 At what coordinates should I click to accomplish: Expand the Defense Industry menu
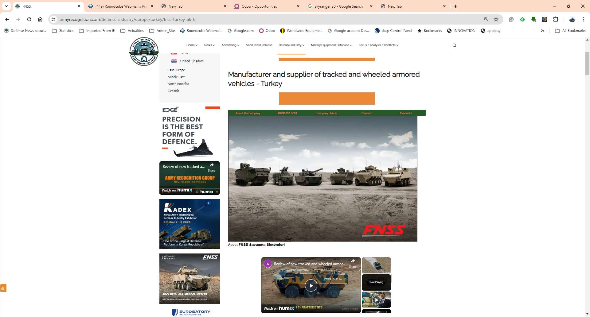pos(291,45)
